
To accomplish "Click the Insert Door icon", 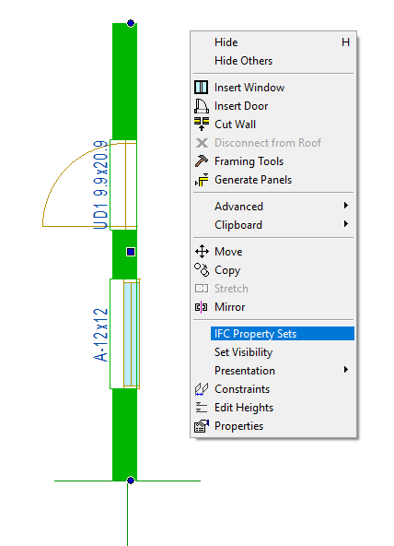I will point(202,106).
